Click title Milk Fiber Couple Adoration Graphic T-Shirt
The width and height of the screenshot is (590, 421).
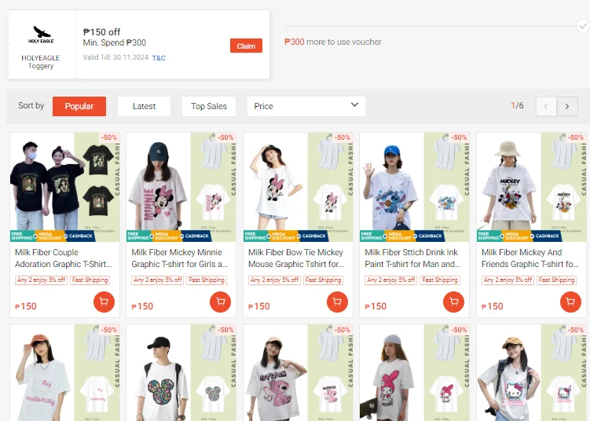coord(63,258)
